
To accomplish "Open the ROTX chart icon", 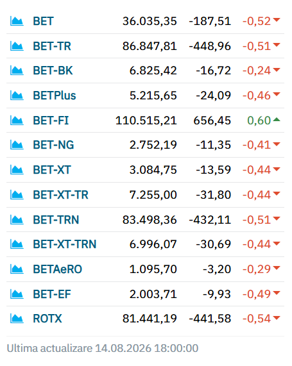I will 17,319.
